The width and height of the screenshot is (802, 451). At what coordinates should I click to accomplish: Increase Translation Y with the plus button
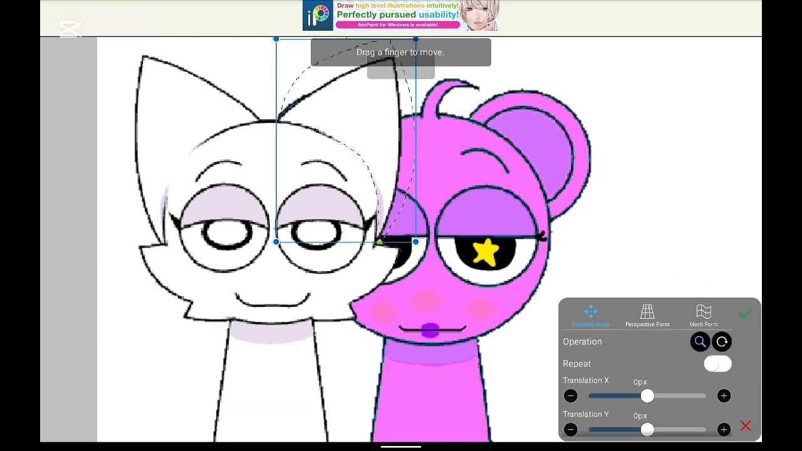pyautogui.click(x=724, y=430)
